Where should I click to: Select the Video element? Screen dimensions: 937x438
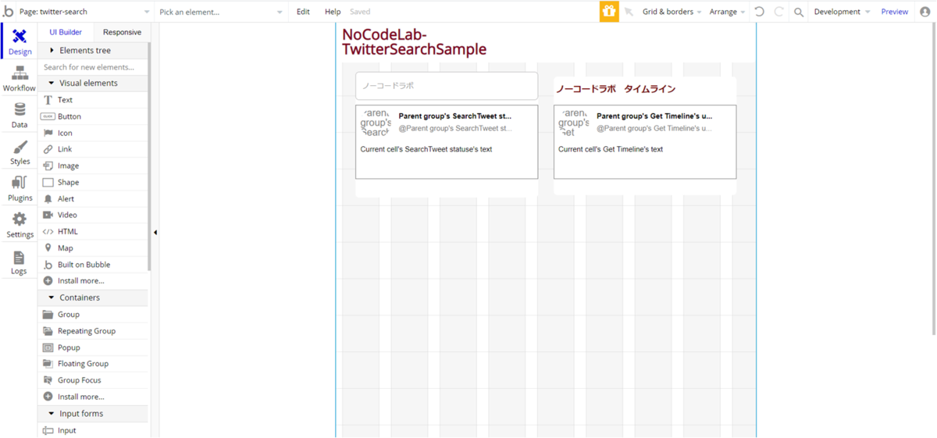click(92, 215)
